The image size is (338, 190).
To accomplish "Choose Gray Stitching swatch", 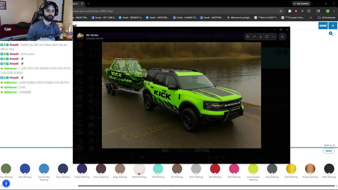I will click(272, 169).
